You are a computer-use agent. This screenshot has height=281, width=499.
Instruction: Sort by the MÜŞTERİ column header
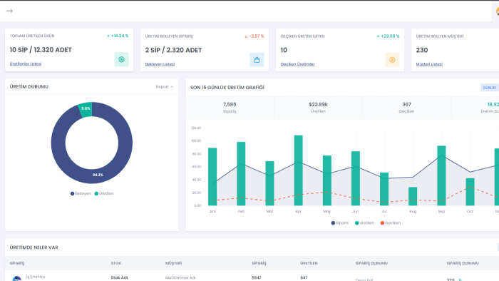(173, 263)
